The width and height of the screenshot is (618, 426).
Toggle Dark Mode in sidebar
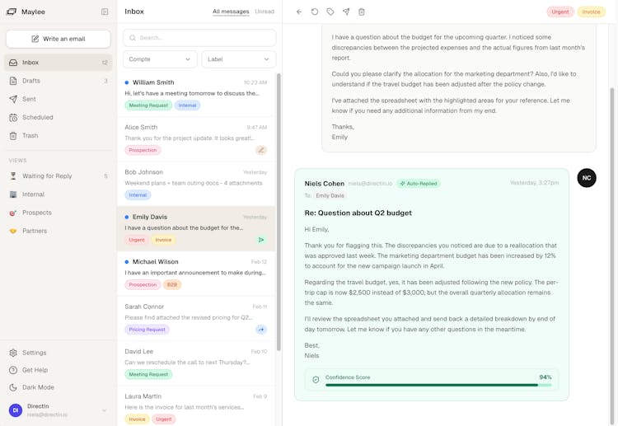point(38,387)
